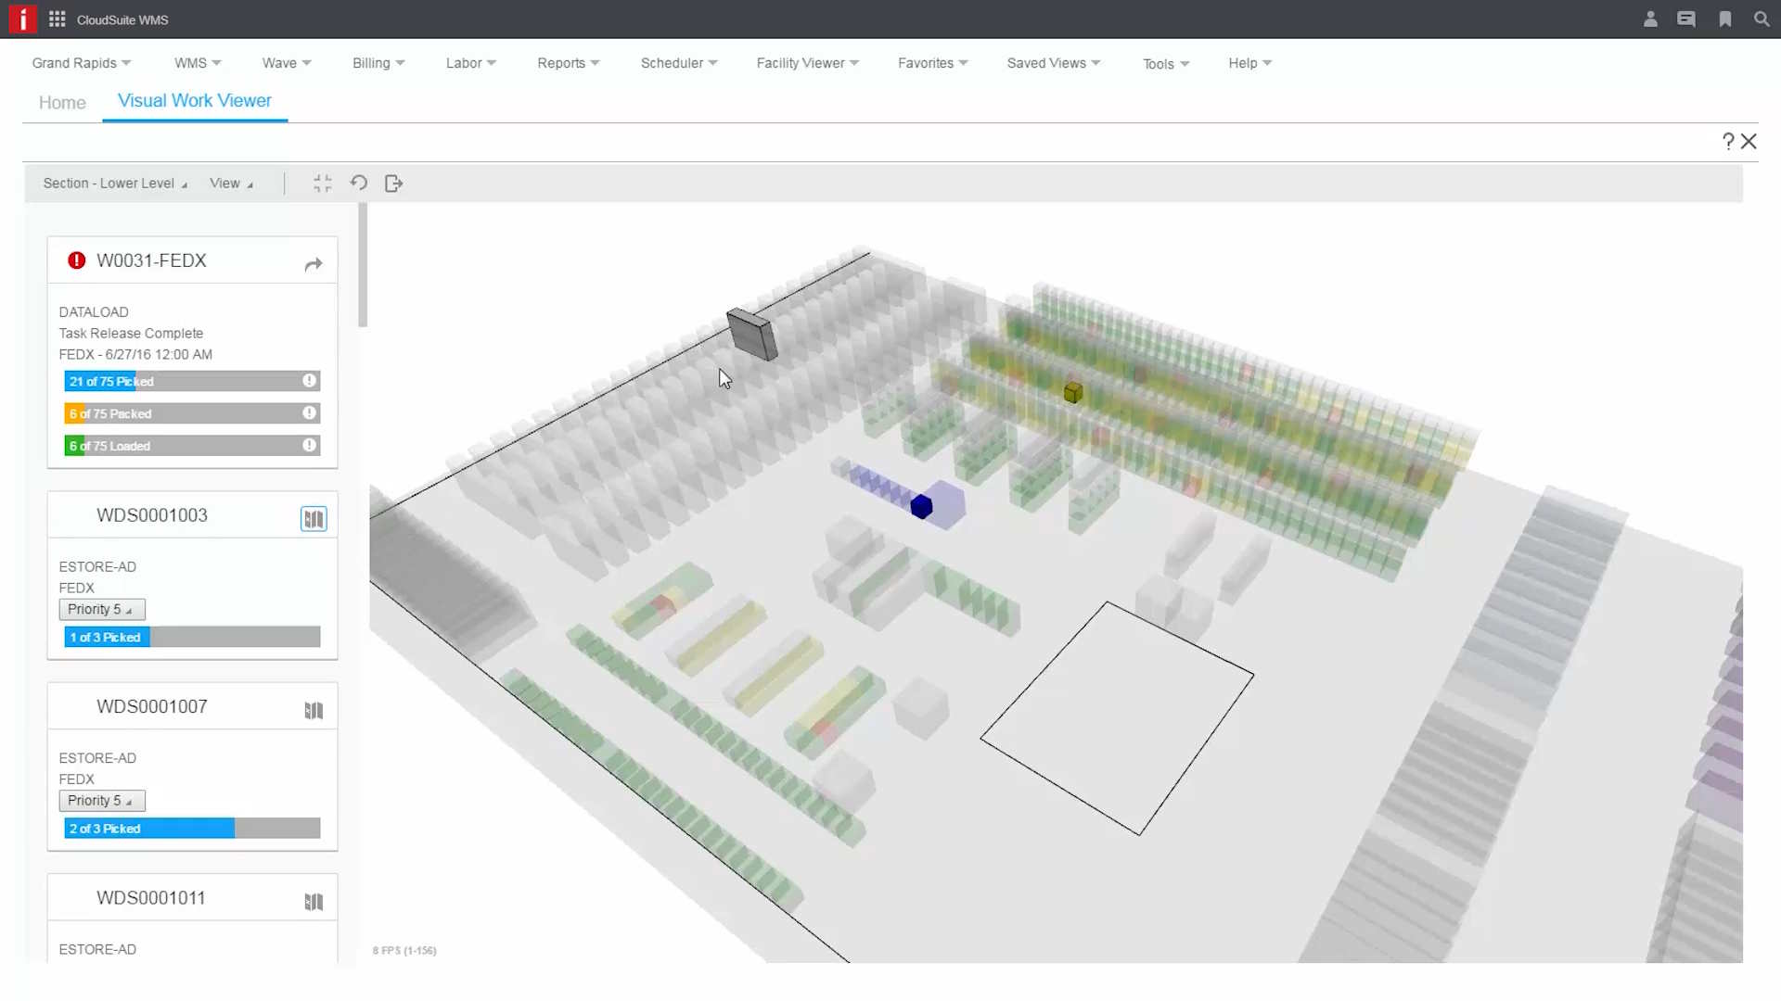The height and width of the screenshot is (1001, 1781).
Task: Click the search magnifier icon
Action: [x=1761, y=19]
